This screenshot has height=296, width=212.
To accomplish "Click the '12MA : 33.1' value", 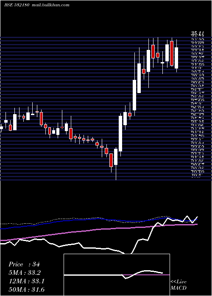I will pyautogui.click(x=27, y=281).
